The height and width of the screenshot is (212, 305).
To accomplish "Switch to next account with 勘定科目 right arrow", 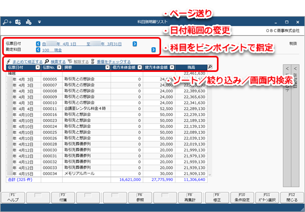I will point(154,50).
